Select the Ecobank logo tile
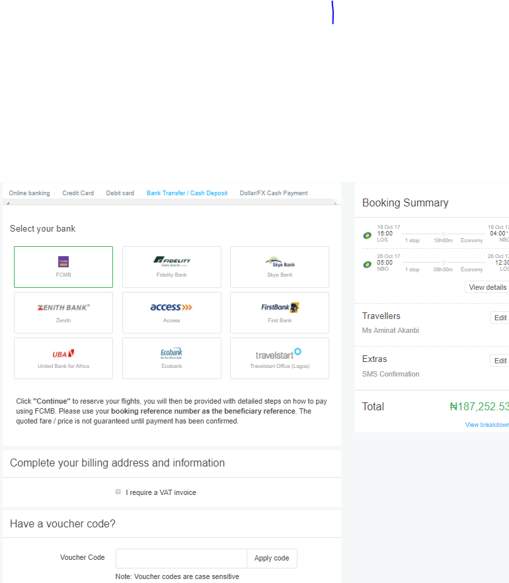Viewport: 509px width, 583px height. (172, 358)
